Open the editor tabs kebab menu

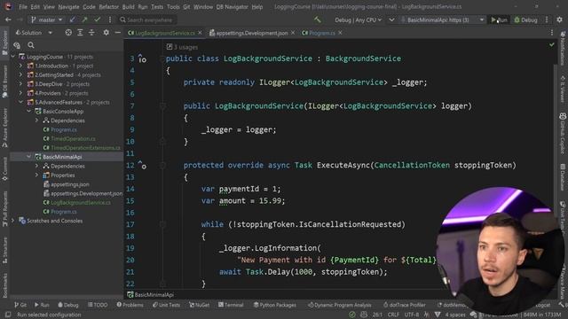pos(552,33)
